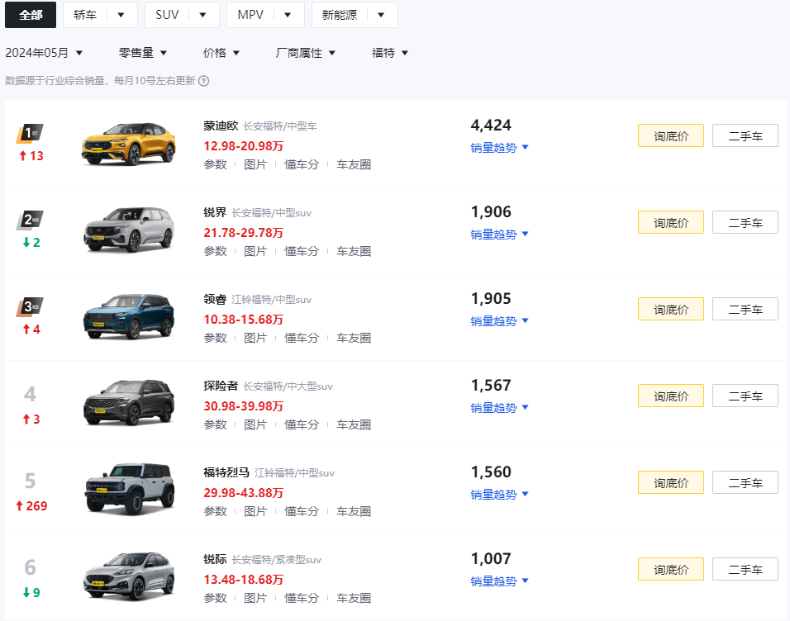Expand the 价格 filter
Viewport: 790px width, 621px height.
[221, 53]
